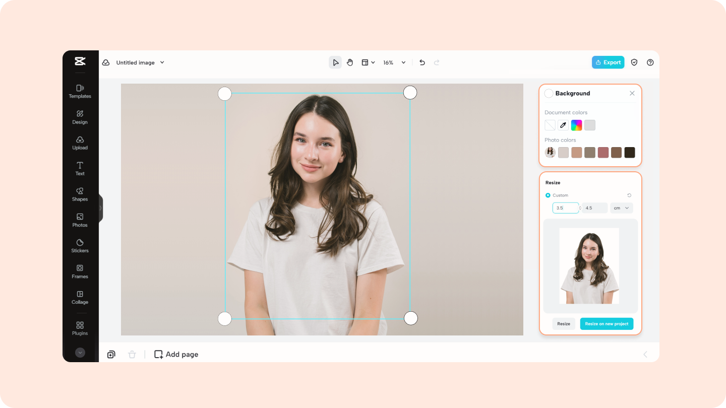Click Resize on new project
Image resolution: width=726 pixels, height=408 pixels.
(x=607, y=324)
